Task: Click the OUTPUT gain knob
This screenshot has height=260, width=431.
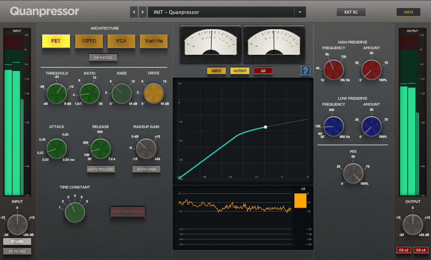Action: click(x=413, y=224)
